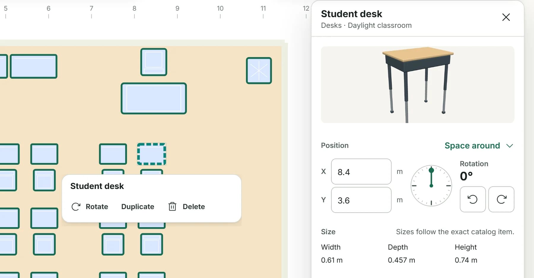
Task: Click the 3D student desk preview image
Action: coord(418,85)
